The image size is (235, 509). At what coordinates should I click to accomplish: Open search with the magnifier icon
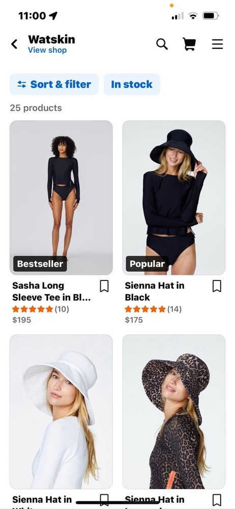pyautogui.click(x=162, y=44)
